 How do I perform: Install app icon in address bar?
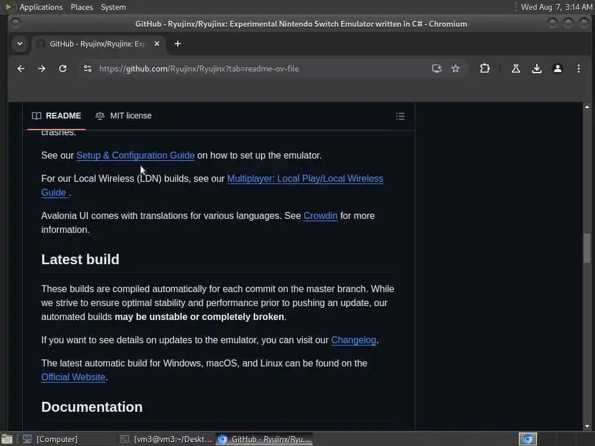tap(437, 69)
